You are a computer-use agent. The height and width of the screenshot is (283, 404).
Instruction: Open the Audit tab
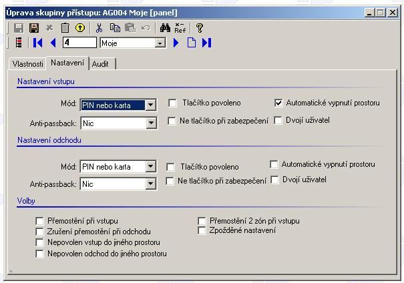[x=103, y=63]
